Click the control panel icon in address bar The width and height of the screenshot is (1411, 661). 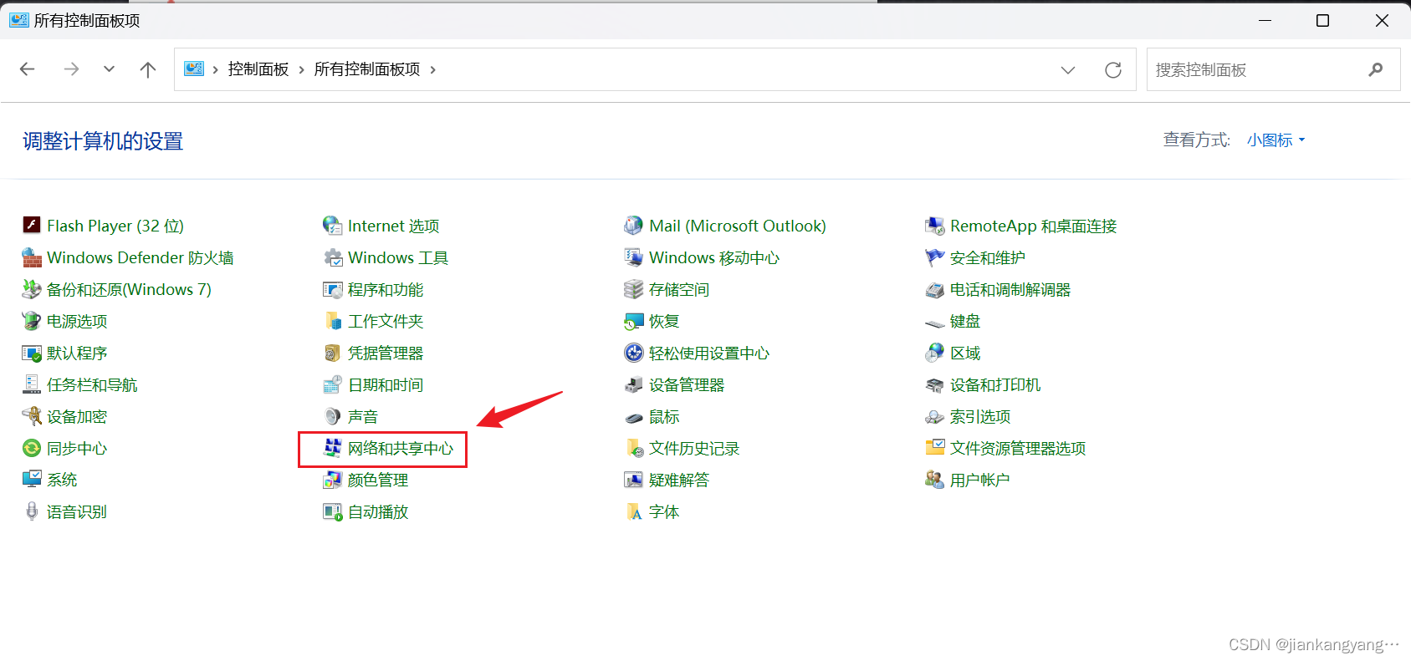[x=194, y=69]
